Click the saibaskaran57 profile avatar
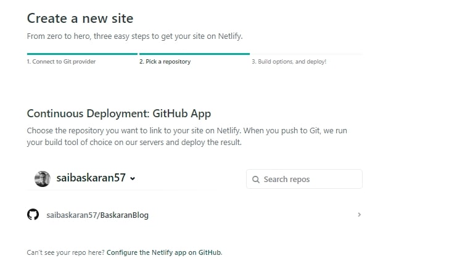 (43, 179)
